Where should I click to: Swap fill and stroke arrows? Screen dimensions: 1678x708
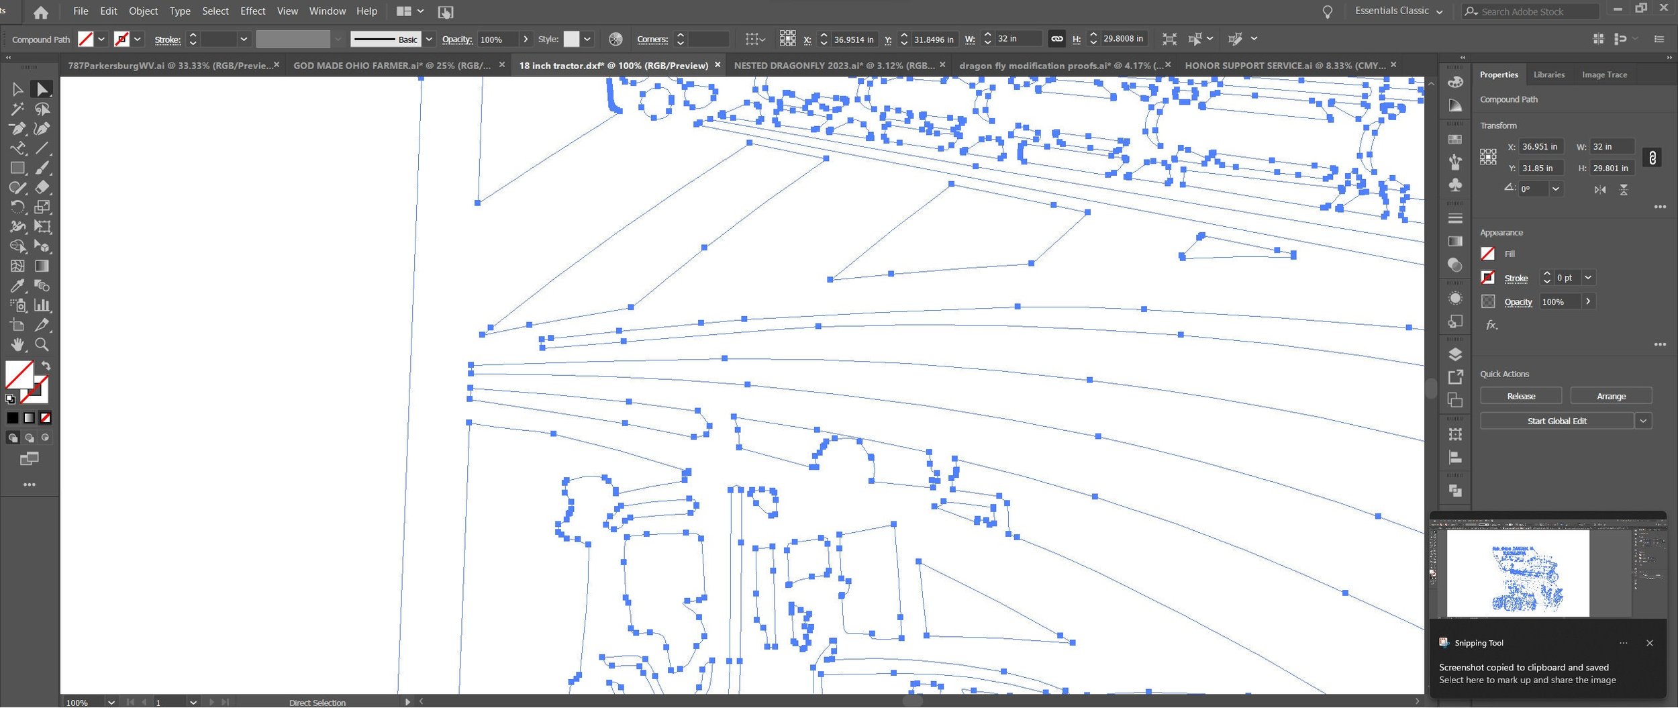(46, 366)
